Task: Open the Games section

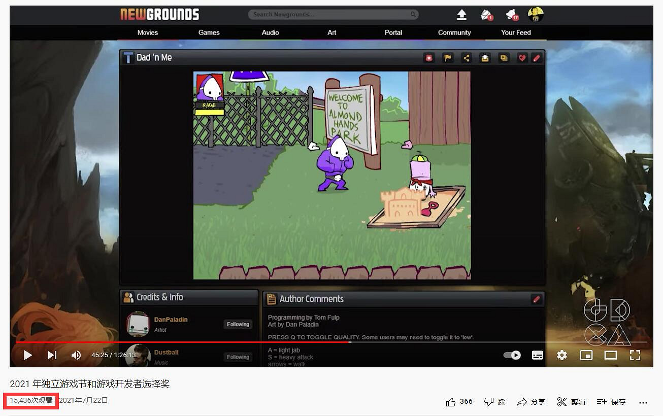Action: click(209, 32)
